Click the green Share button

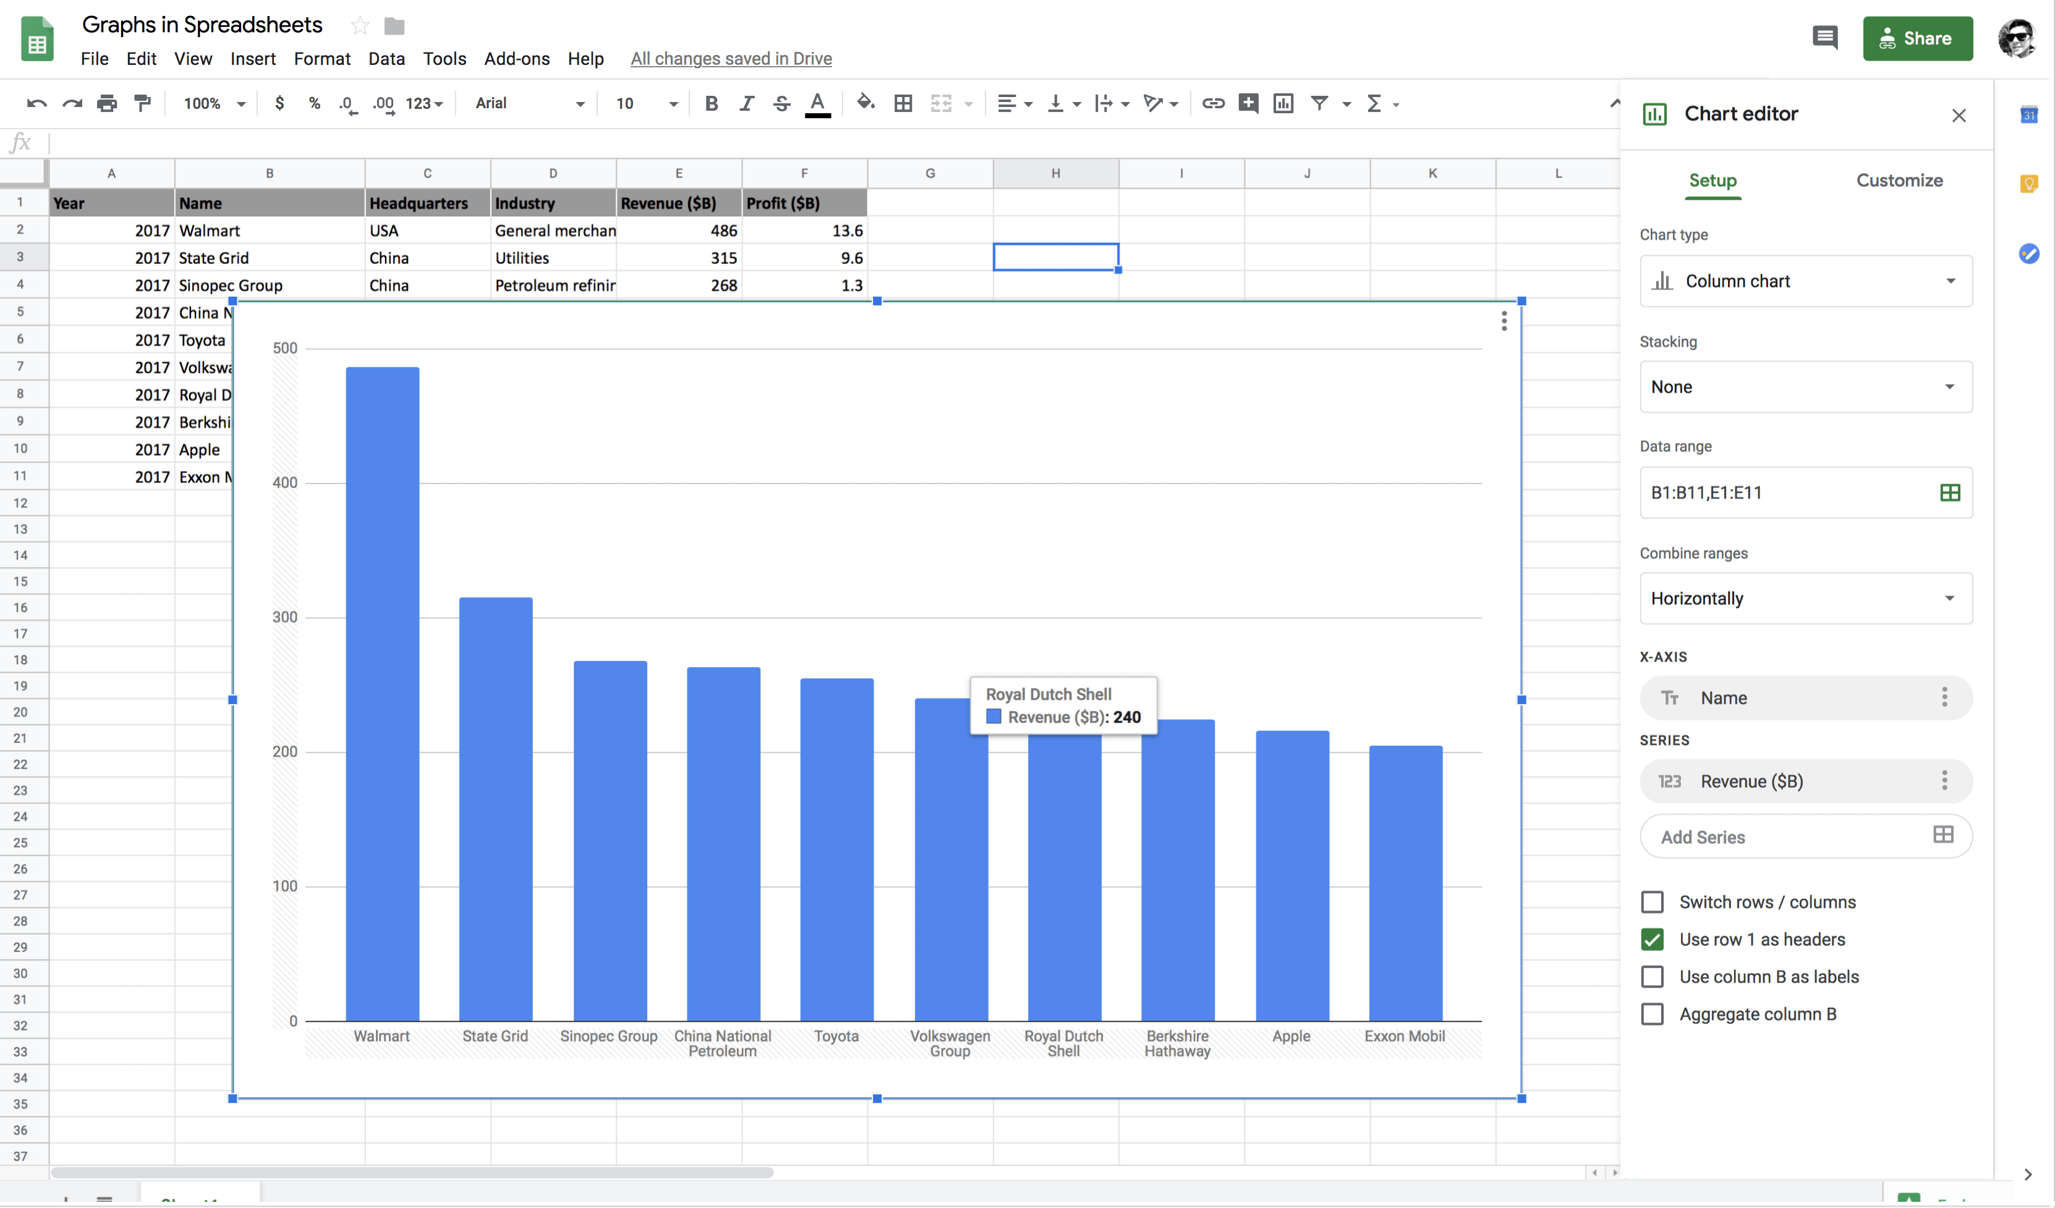tap(1917, 38)
